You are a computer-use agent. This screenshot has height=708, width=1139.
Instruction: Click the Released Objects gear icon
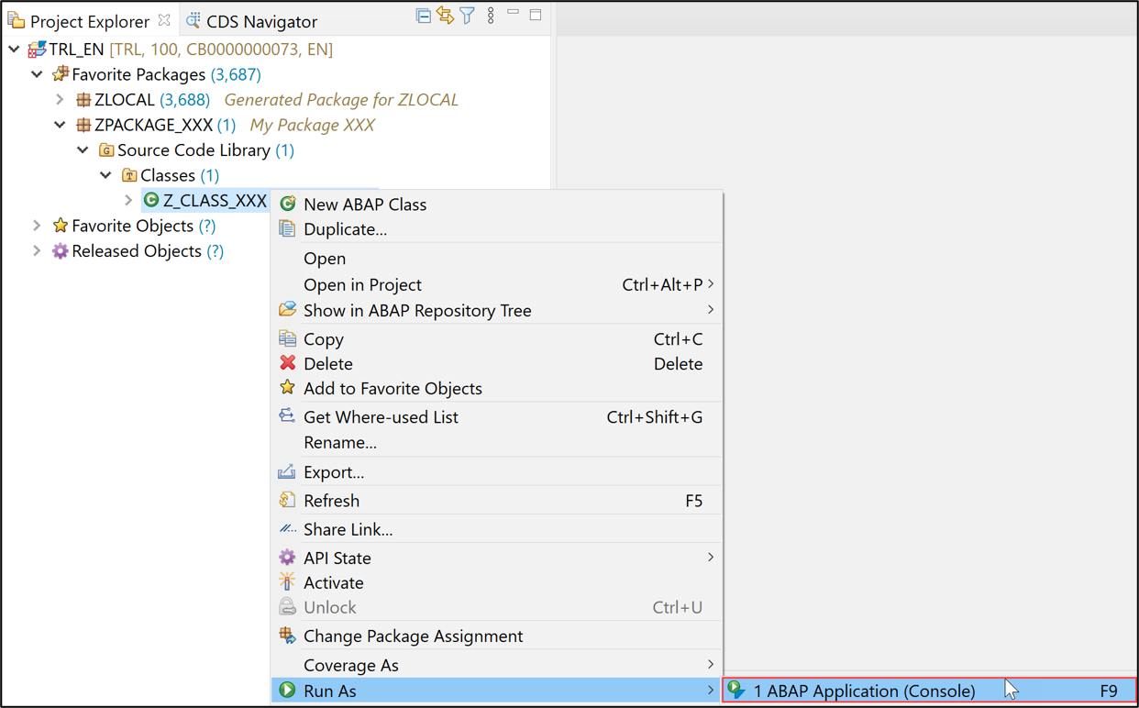pos(61,250)
